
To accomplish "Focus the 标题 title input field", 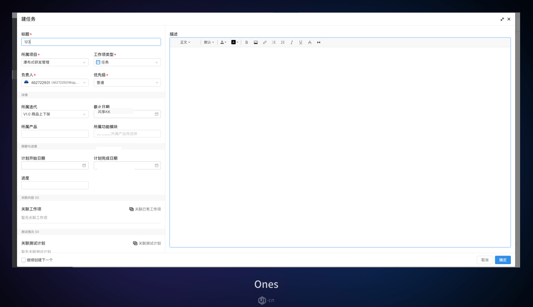I will 91,42.
